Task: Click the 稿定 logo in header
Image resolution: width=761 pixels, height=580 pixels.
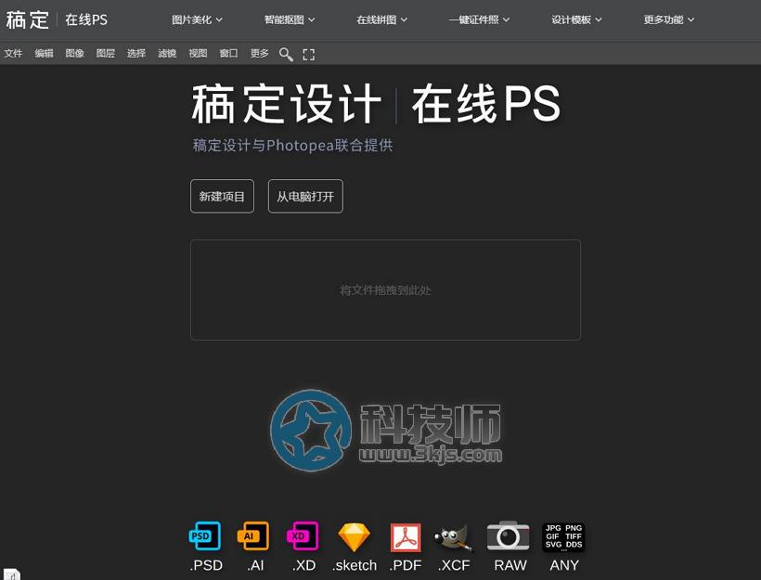Action: 27,19
